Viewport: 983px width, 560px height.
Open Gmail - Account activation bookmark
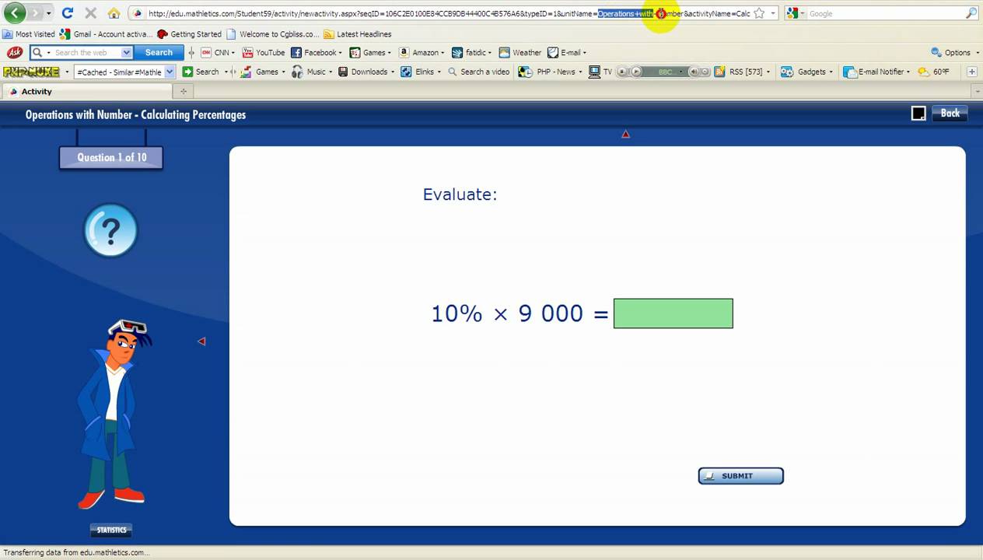[106, 34]
